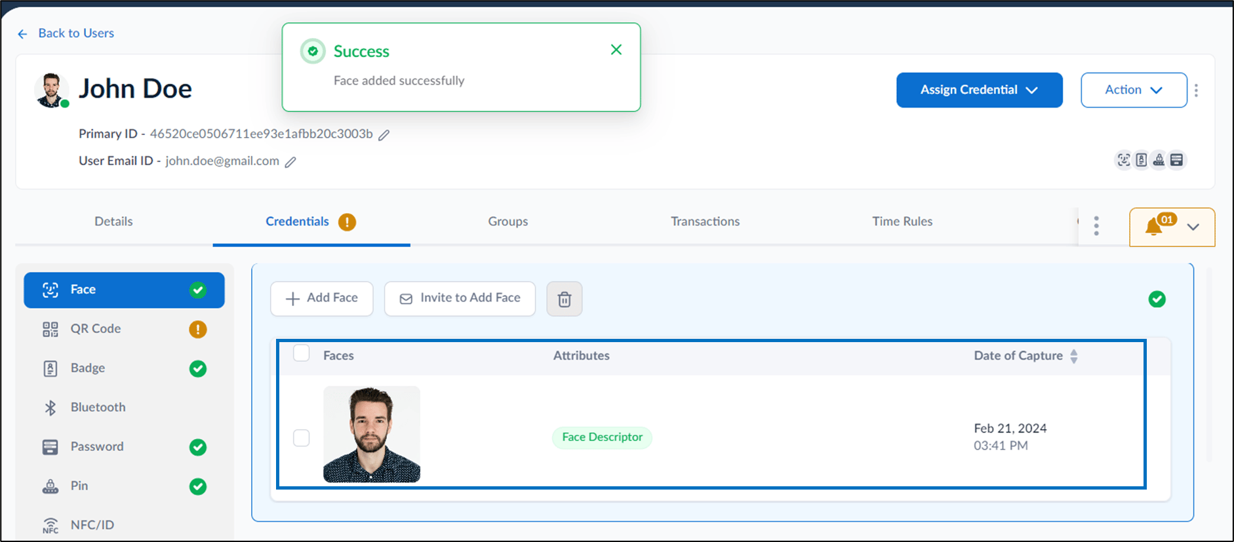Open the Time Rules tab
This screenshot has height=542, width=1234.
902,222
